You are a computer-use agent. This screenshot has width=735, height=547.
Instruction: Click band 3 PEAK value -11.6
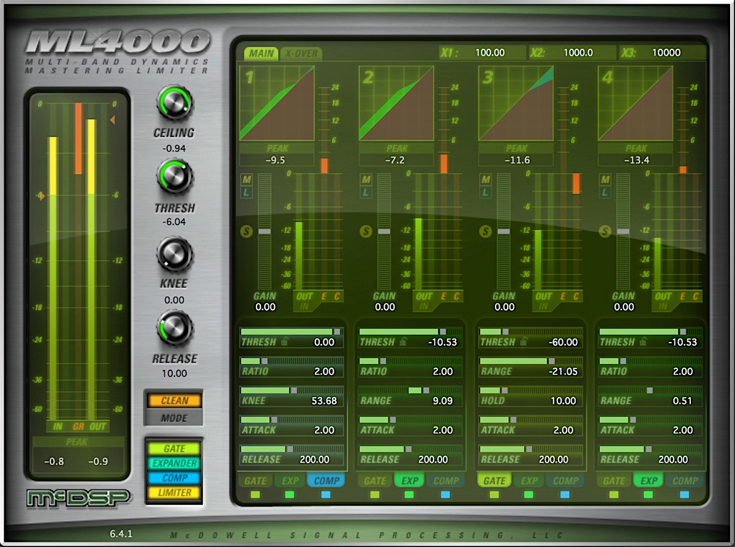(516, 160)
